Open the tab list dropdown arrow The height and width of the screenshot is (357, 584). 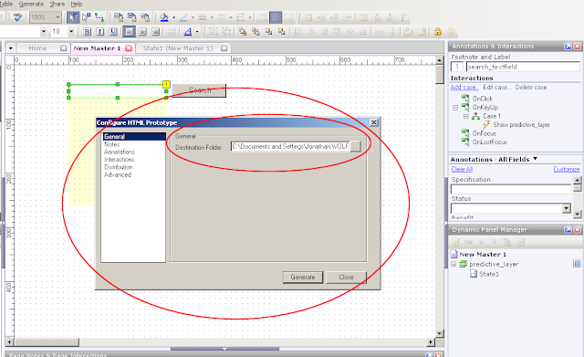pyautogui.click(x=11, y=48)
